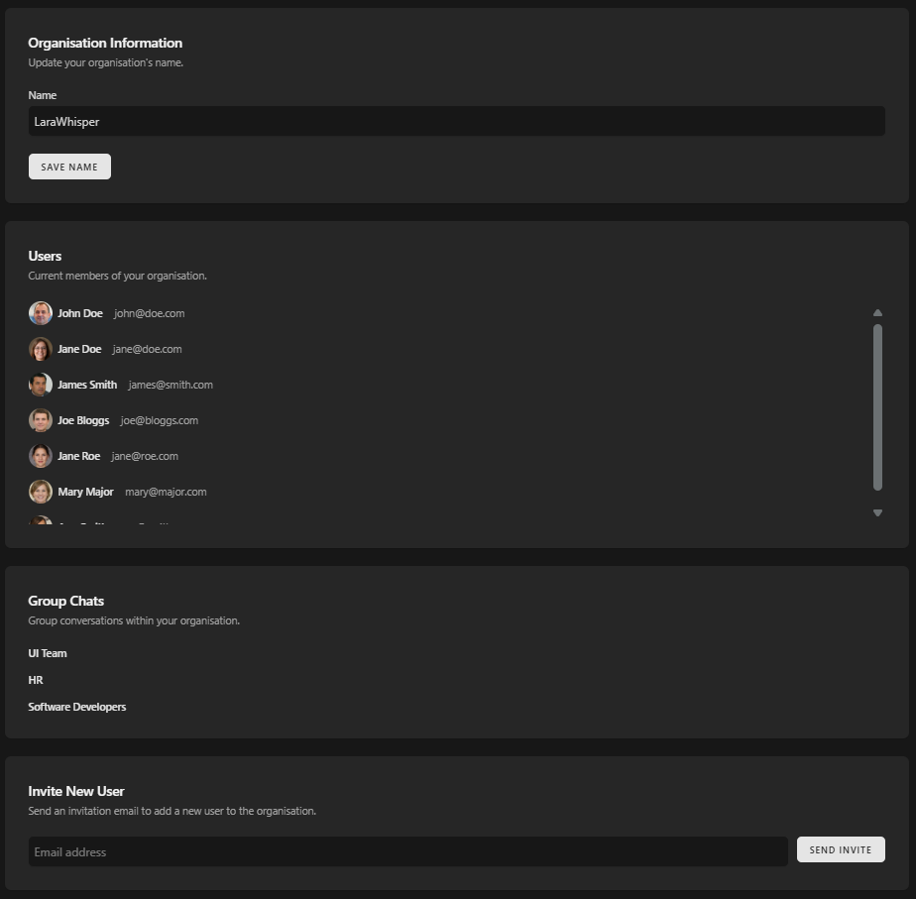Click the users list scrollbar thumb

point(877,406)
